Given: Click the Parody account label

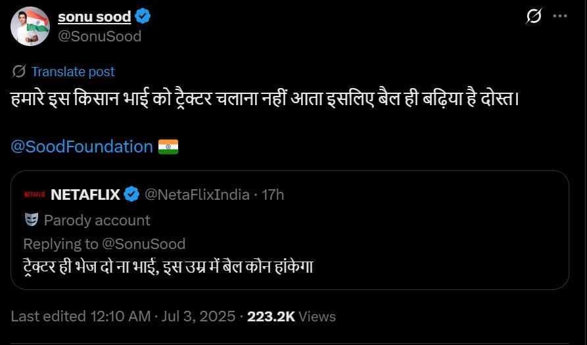Looking at the screenshot, I should click(97, 219).
